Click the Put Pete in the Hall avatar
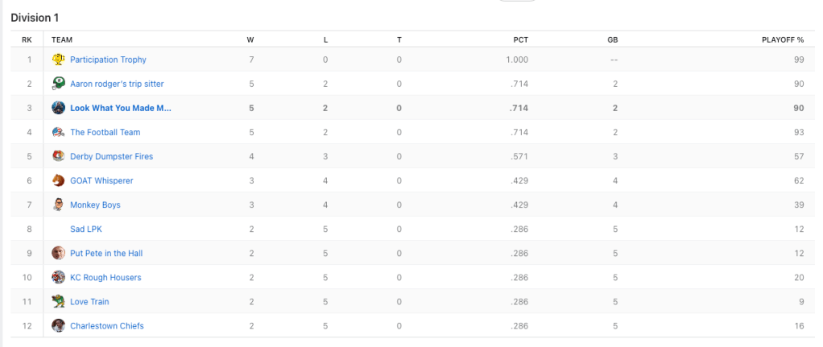Image resolution: width=823 pixels, height=347 pixels. pos(58,253)
